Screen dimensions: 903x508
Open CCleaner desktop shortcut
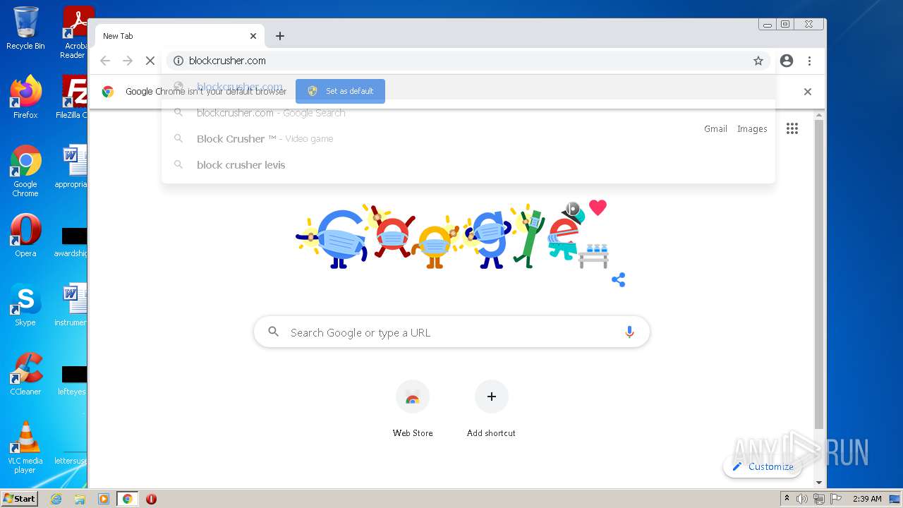pos(25,373)
